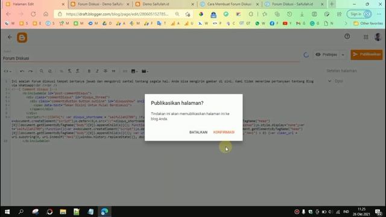Open the insert video dropdown
Image resolution: width=386 pixels, height=217 pixels.
[x=145, y=71]
